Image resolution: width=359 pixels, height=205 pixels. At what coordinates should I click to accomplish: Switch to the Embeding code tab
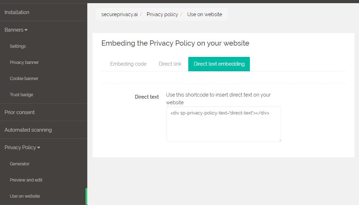(128, 64)
